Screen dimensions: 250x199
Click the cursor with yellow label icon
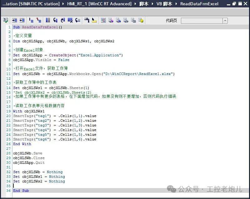[94, 20]
